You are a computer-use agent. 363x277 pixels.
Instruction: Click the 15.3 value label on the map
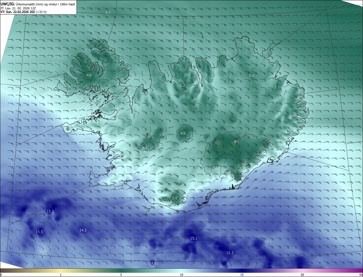(230, 253)
